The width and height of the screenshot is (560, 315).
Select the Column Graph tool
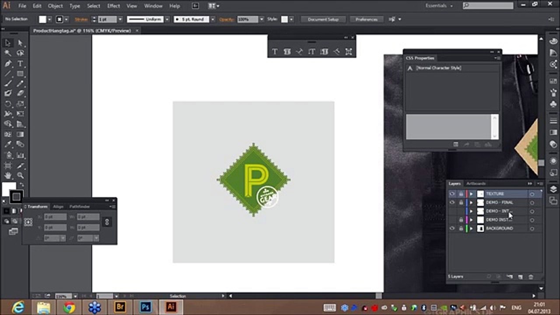click(x=20, y=155)
